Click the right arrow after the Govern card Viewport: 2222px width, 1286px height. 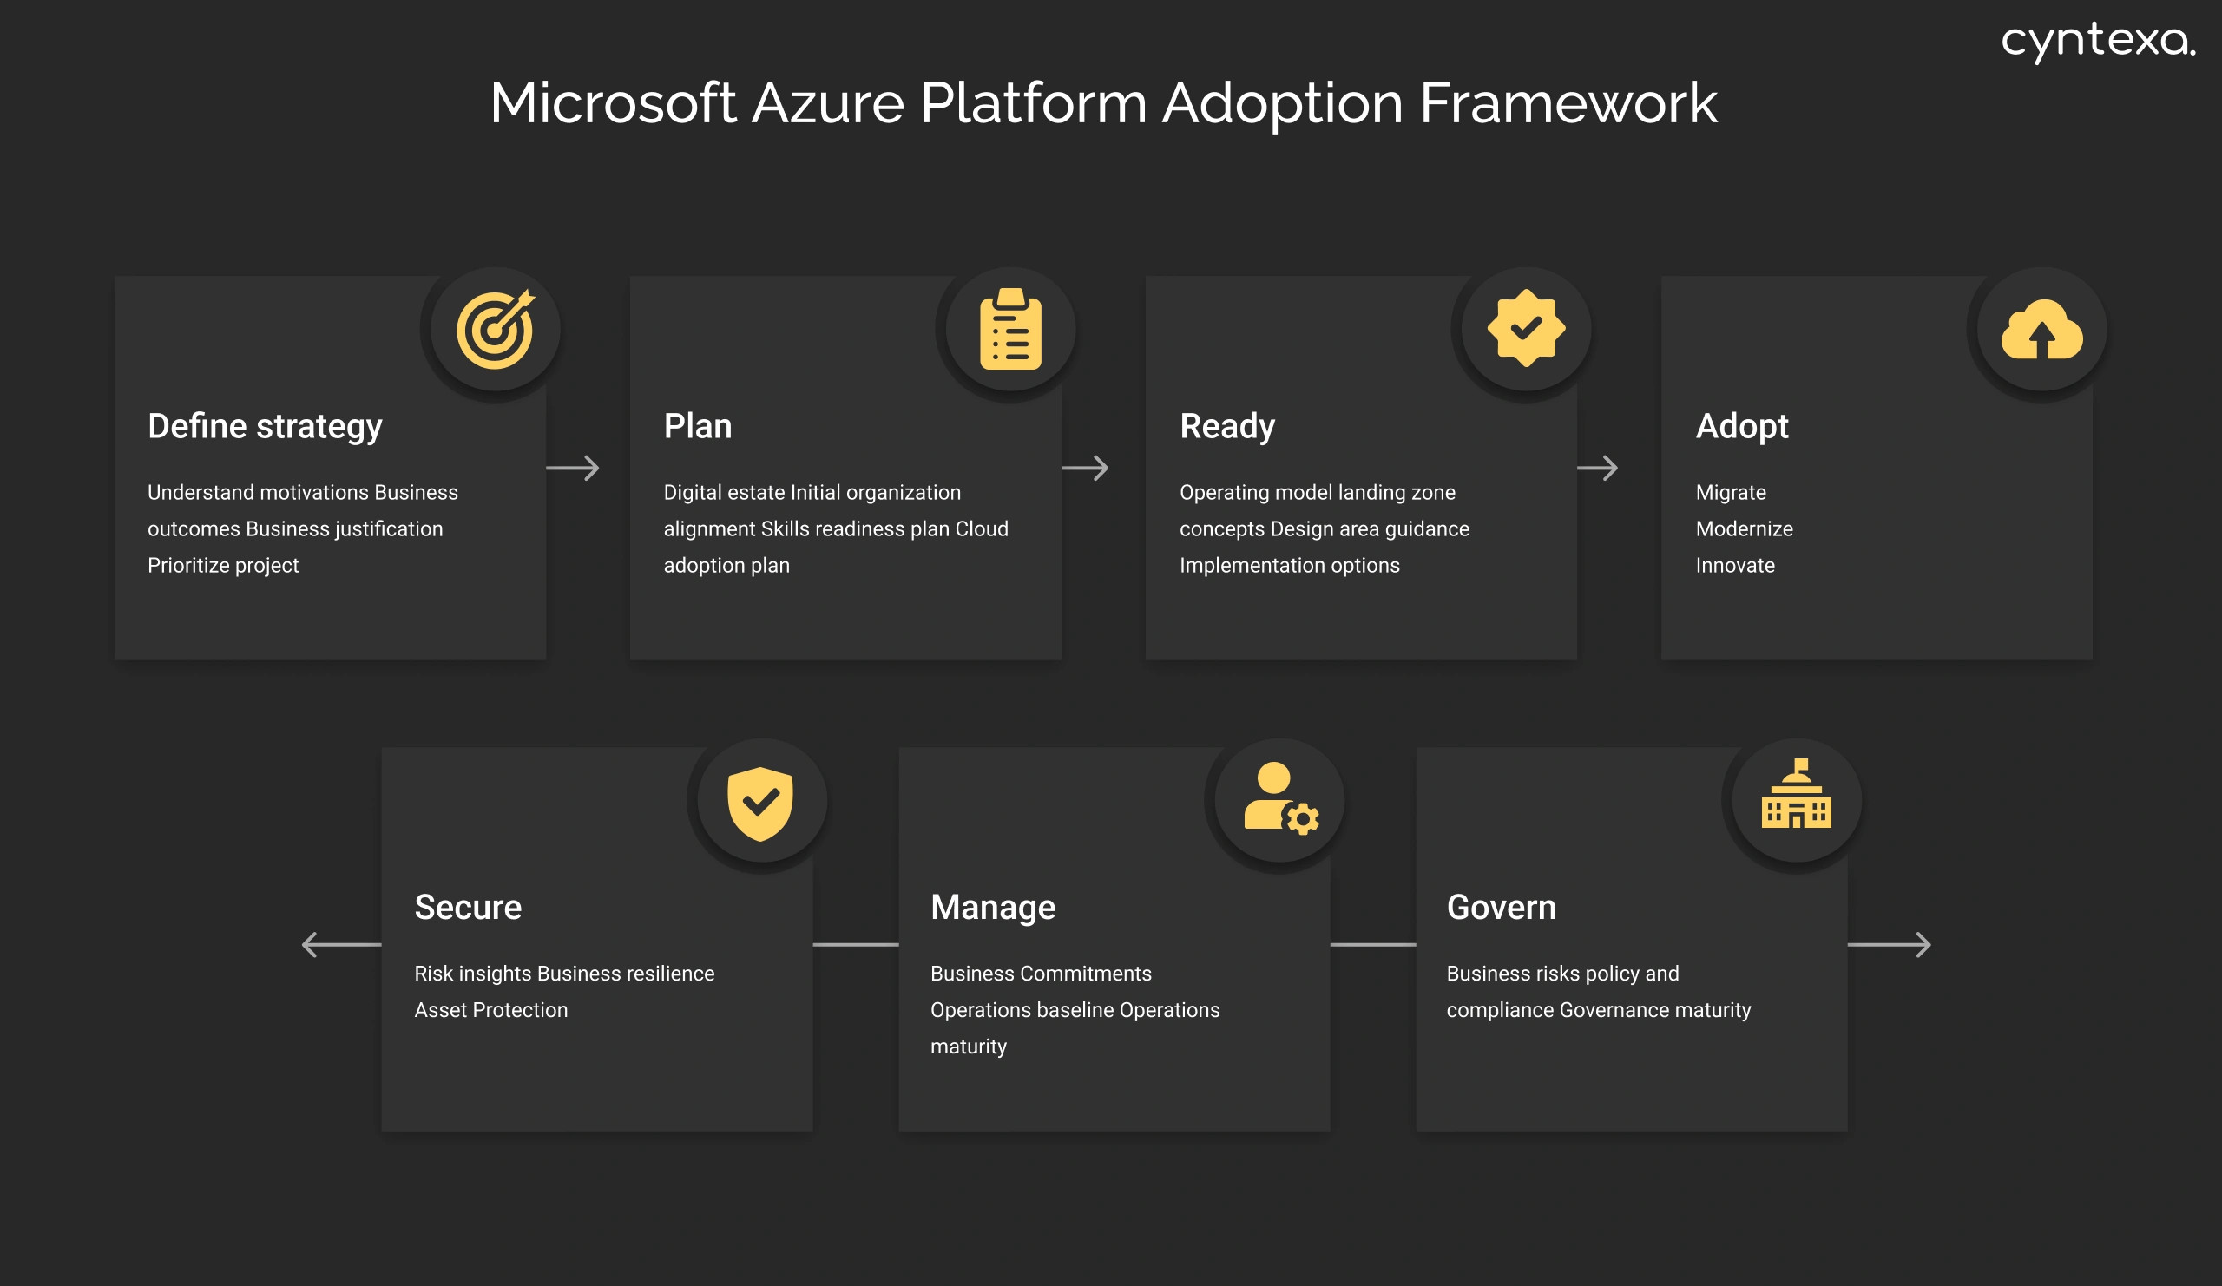[1923, 943]
